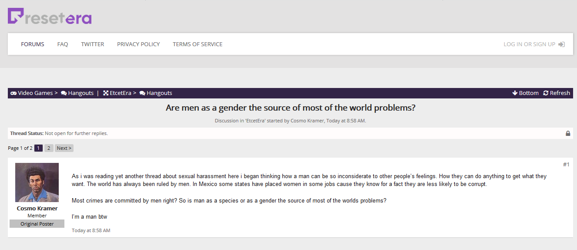This screenshot has height=250, width=577.
Task: Open Cosmo Kramer's avatar image
Action: pos(37,182)
